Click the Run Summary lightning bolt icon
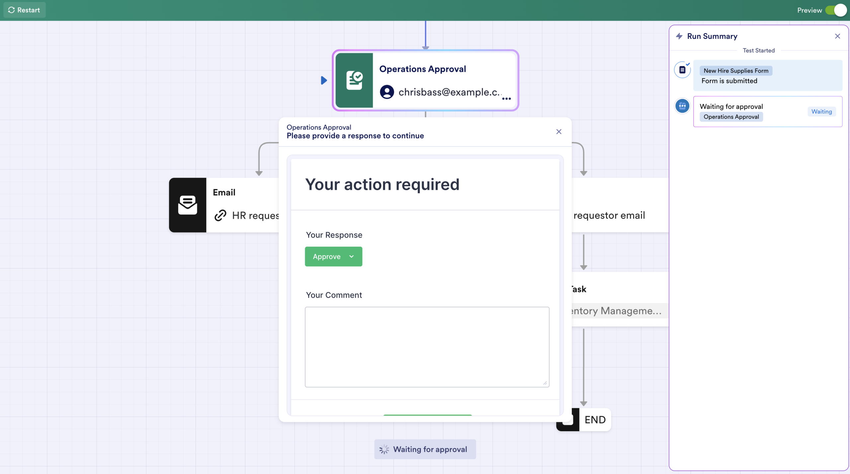850x474 pixels. [679, 36]
